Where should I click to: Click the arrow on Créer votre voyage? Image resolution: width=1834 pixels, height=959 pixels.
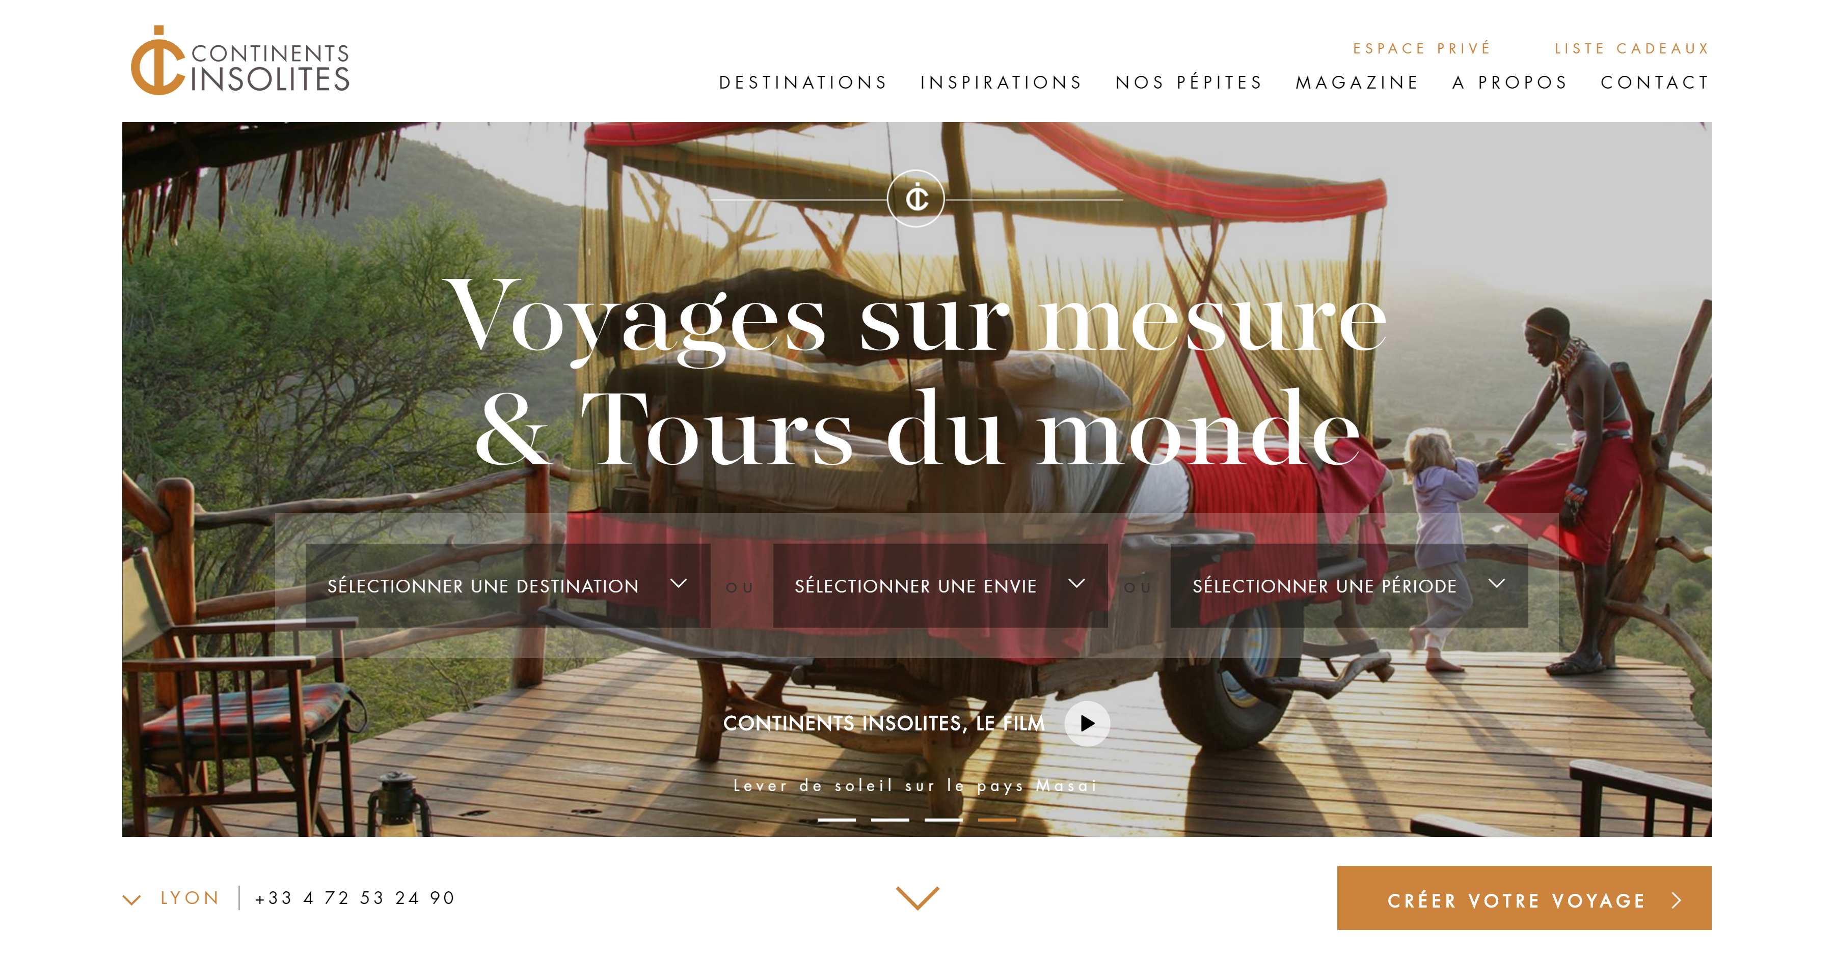coord(1677,900)
